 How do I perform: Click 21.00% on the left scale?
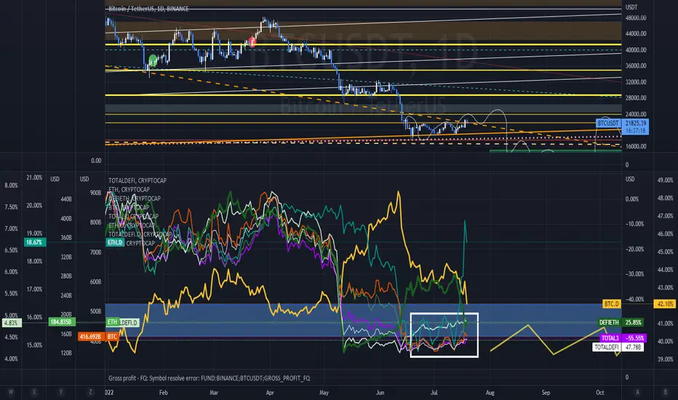34,177
